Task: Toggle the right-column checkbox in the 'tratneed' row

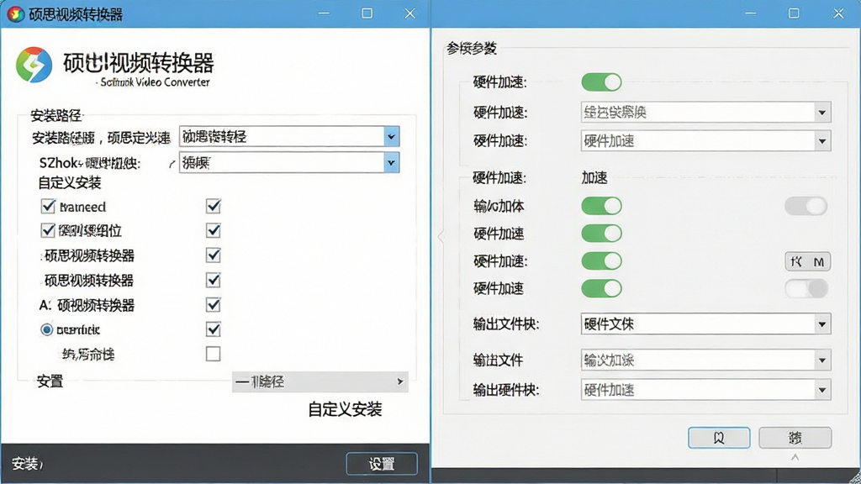Action: pyautogui.click(x=213, y=207)
